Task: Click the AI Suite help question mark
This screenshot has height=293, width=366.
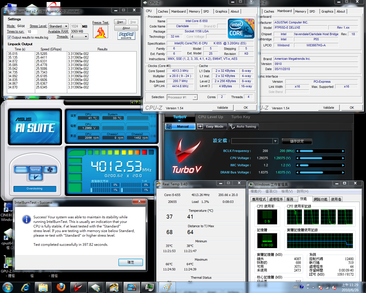Action: (x=137, y=102)
